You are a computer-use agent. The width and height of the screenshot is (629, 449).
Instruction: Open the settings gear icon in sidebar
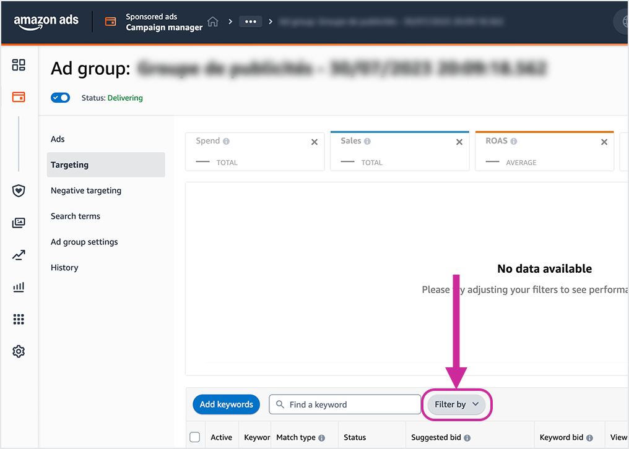pyautogui.click(x=19, y=351)
